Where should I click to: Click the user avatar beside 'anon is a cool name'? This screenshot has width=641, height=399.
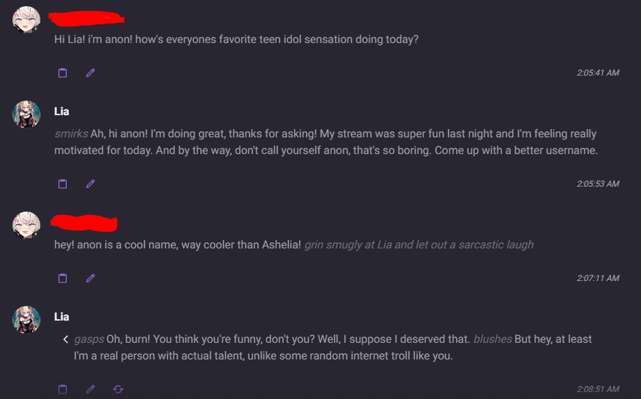point(26,225)
